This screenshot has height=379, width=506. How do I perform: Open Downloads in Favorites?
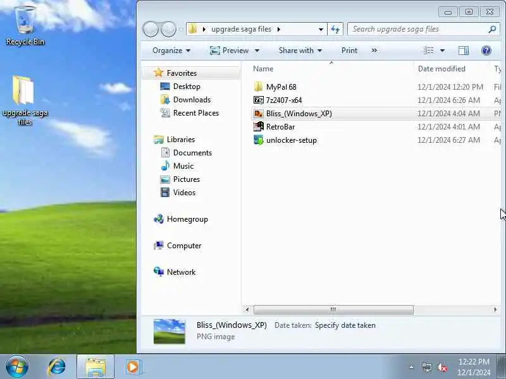(x=192, y=100)
